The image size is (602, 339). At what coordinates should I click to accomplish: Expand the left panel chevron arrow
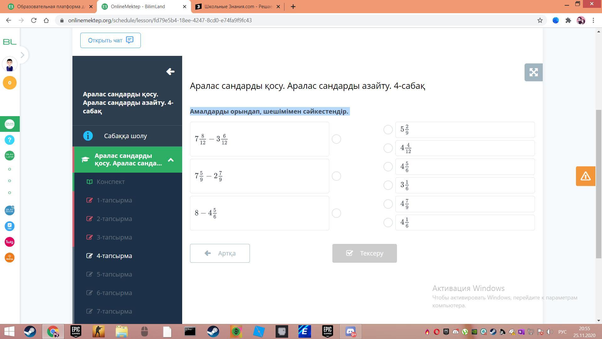(22, 55)
